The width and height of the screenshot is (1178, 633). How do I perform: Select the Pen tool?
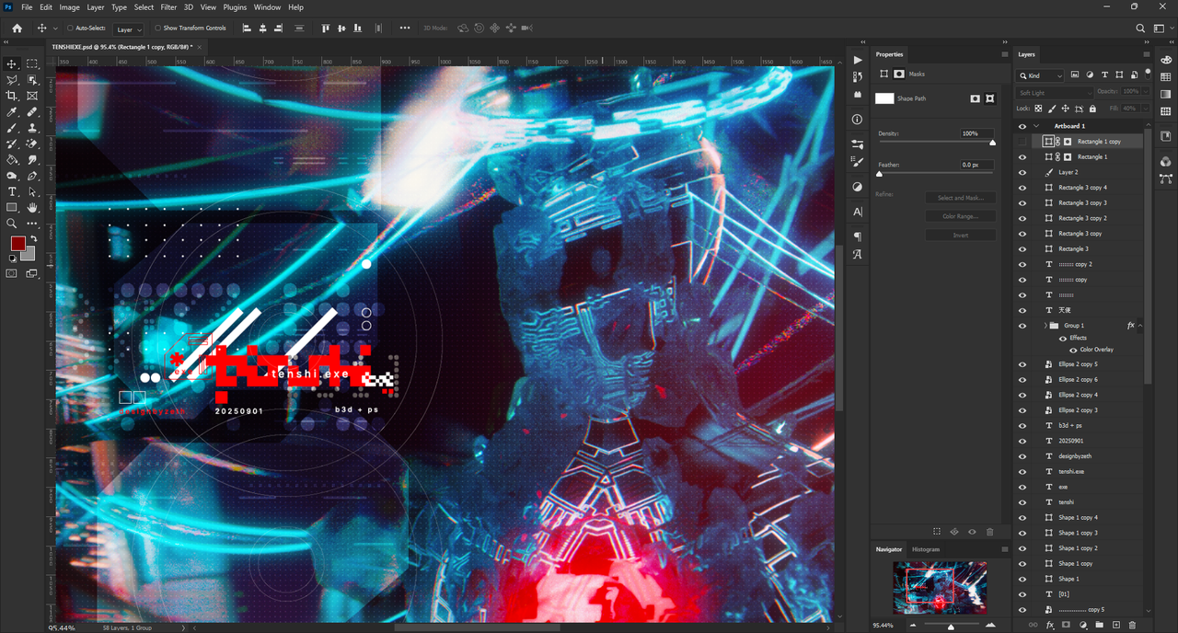point(32,176)
